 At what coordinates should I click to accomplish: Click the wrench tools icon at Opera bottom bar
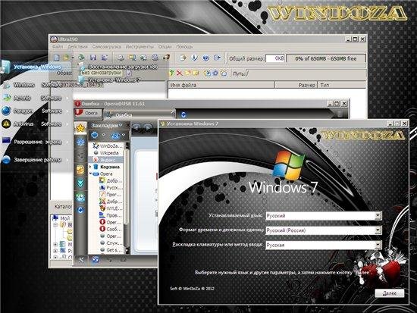pos(80,260)
